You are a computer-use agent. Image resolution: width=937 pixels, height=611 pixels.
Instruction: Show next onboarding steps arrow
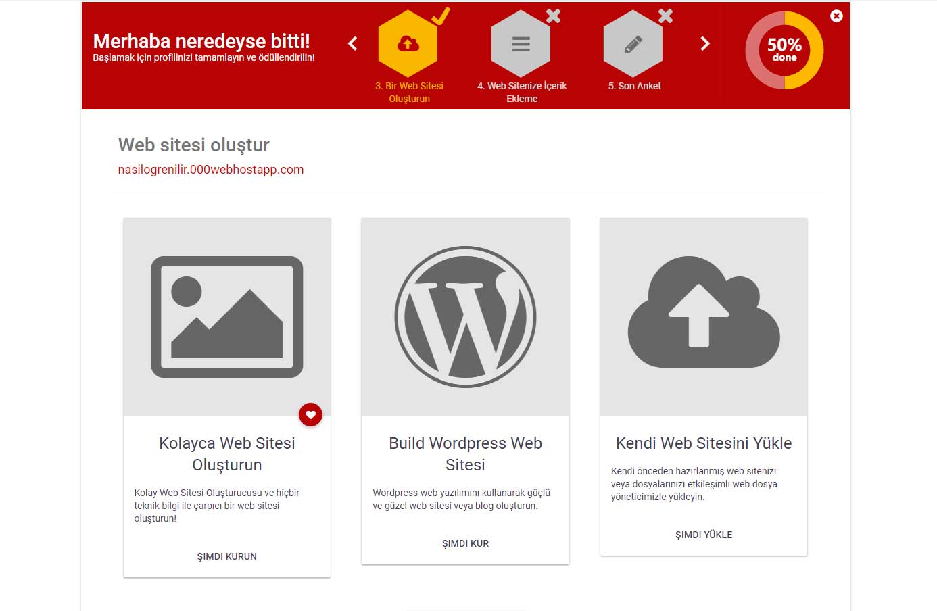[x=705, y=44]
